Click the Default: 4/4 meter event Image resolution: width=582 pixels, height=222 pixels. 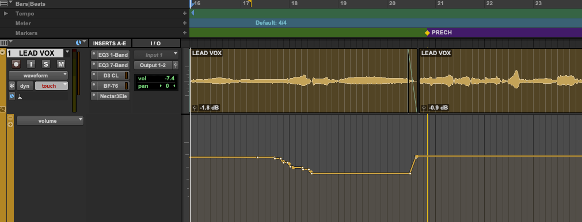click(x=271, y=23)
